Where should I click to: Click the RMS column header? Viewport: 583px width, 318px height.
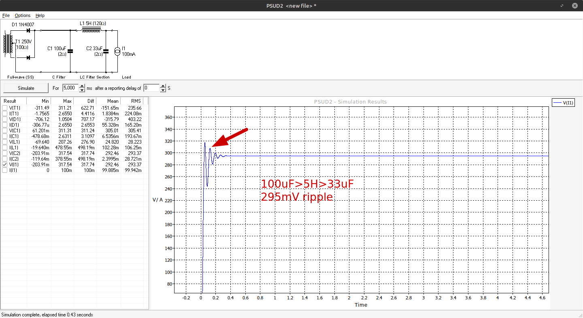[132, 101]
